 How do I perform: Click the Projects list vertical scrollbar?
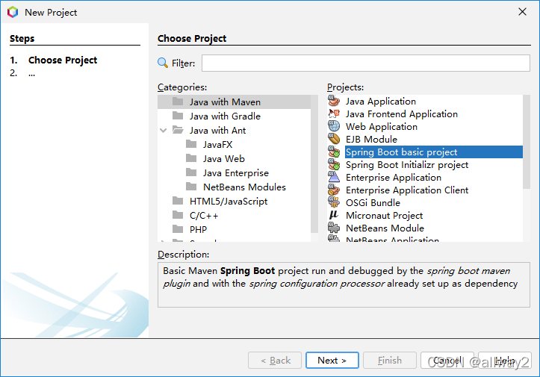point(527,142)
